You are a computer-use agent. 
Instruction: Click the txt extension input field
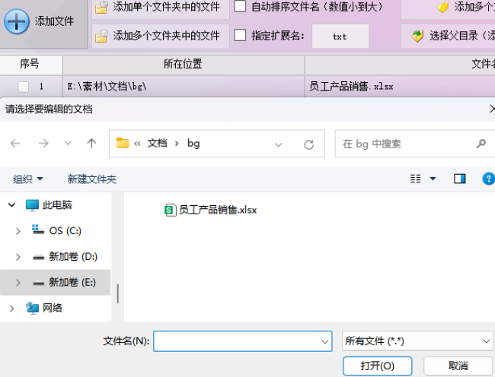tap(340, 36)
